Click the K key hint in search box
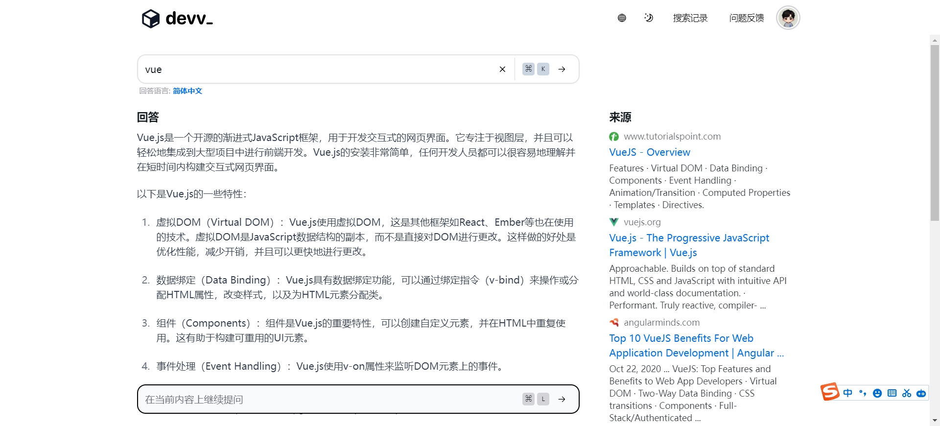Image resolution: width=940 pixels, height=426 pixels. [543, 69]
